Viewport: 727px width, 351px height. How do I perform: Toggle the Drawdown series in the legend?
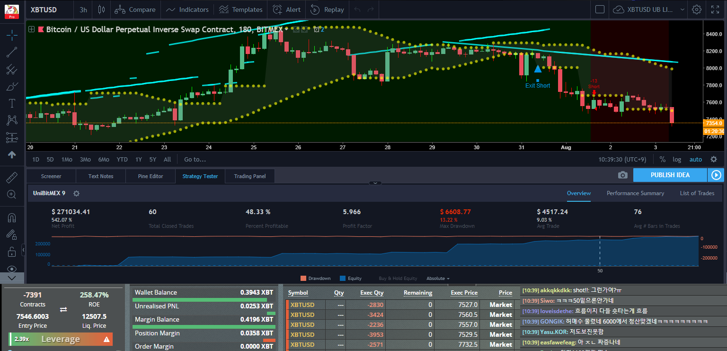click(x=315, y=279)
